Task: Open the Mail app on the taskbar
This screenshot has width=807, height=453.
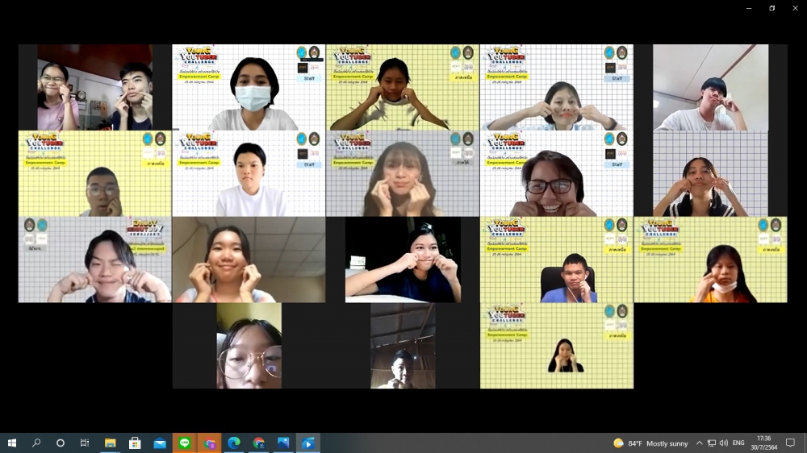Action: coord(160,443)
